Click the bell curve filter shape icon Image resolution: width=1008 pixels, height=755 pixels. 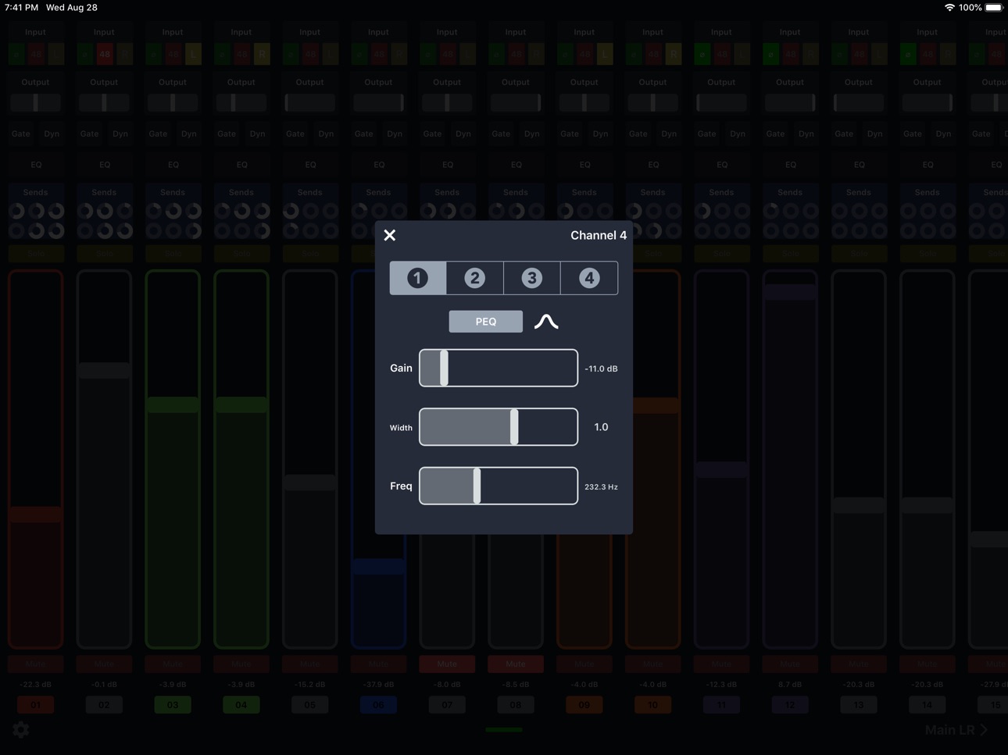point(546,322)
